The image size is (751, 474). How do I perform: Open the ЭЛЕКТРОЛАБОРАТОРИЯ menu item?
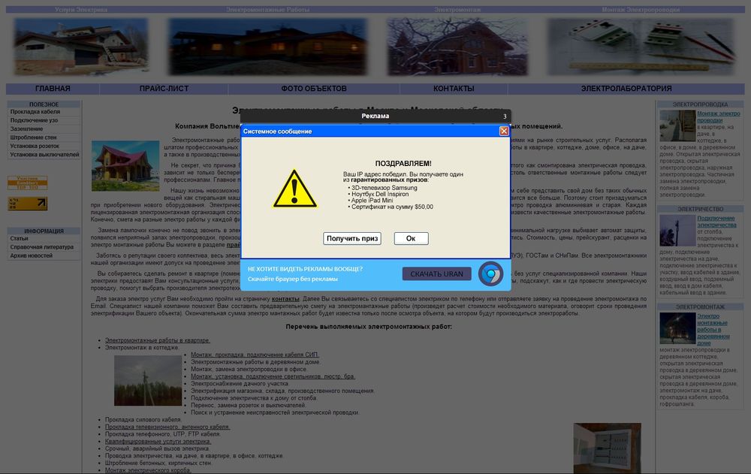[626, 89]
